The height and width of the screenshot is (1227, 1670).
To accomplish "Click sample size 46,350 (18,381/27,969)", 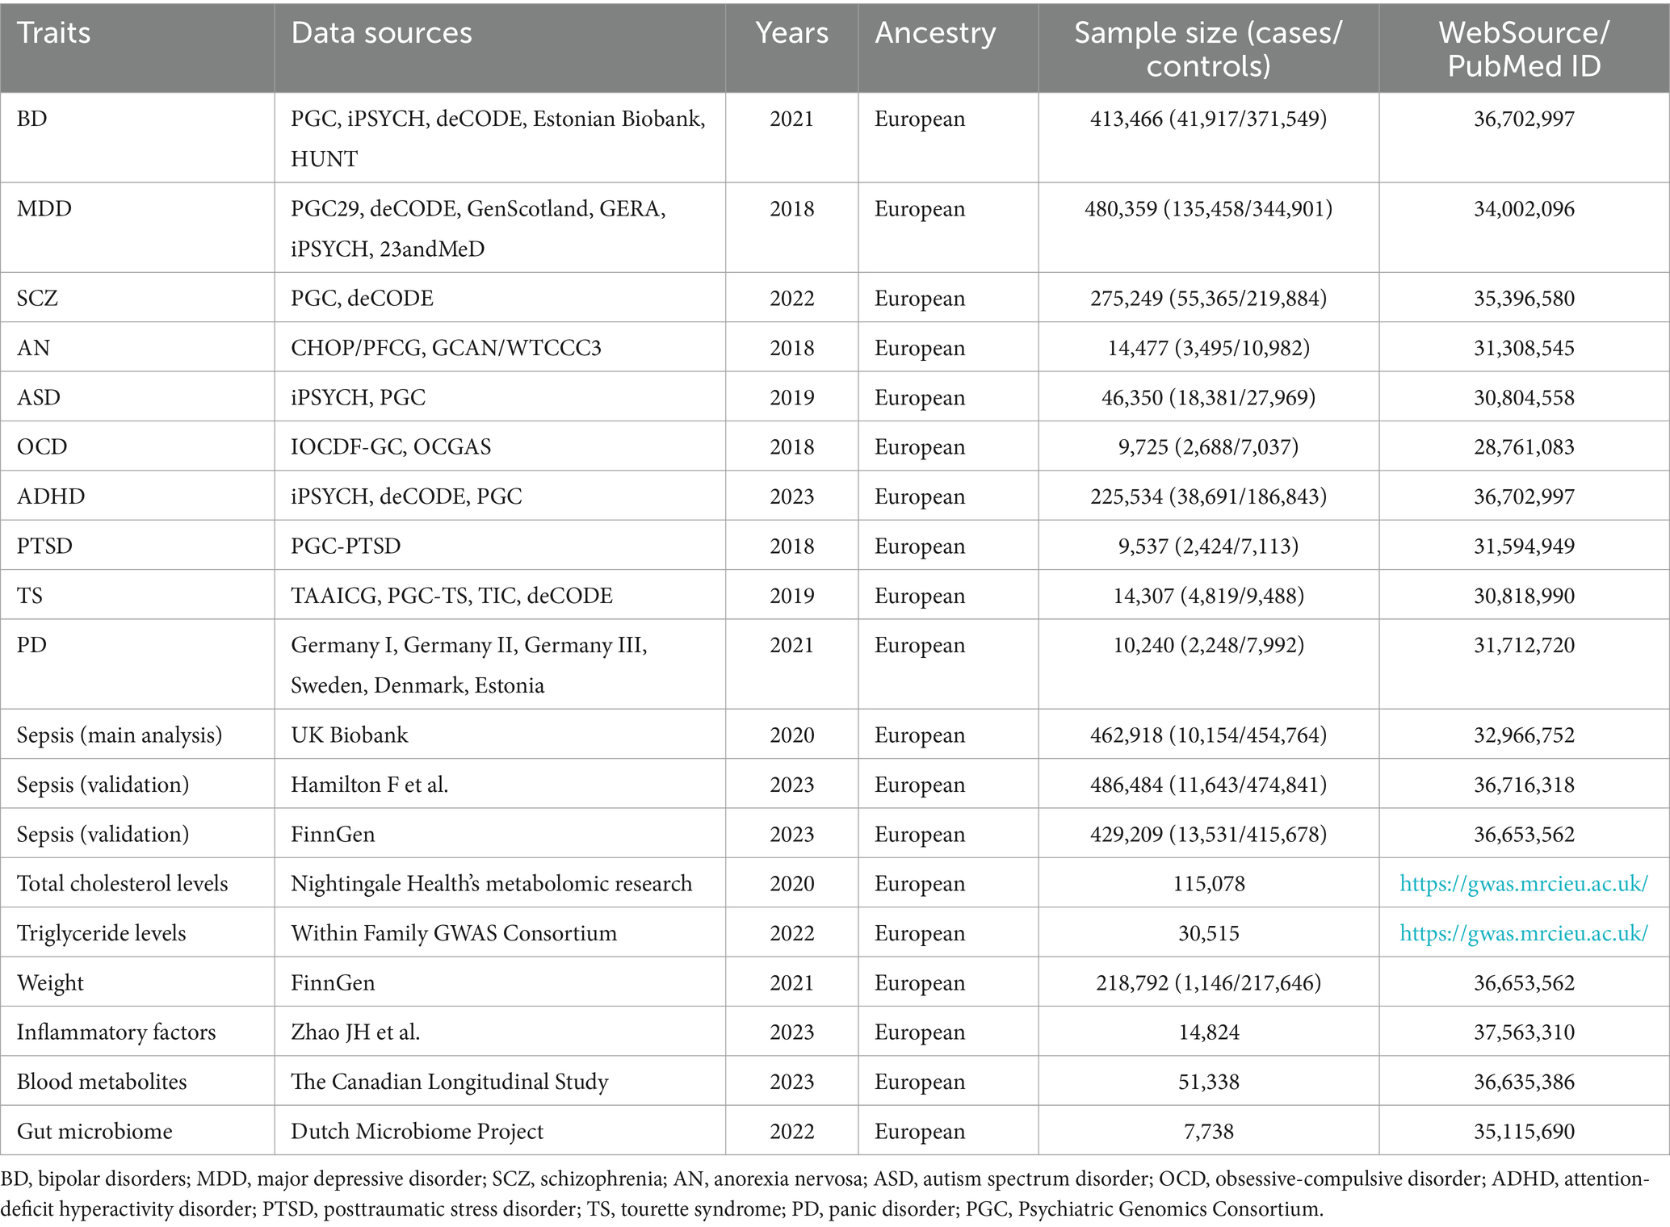I will [x=1209, y=398].
